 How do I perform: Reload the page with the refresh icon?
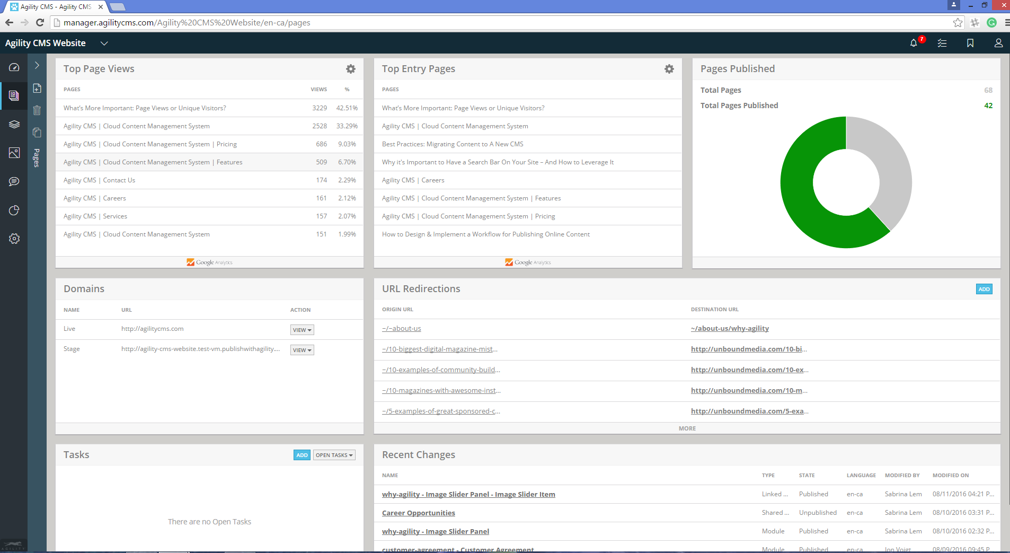[40, 23]
